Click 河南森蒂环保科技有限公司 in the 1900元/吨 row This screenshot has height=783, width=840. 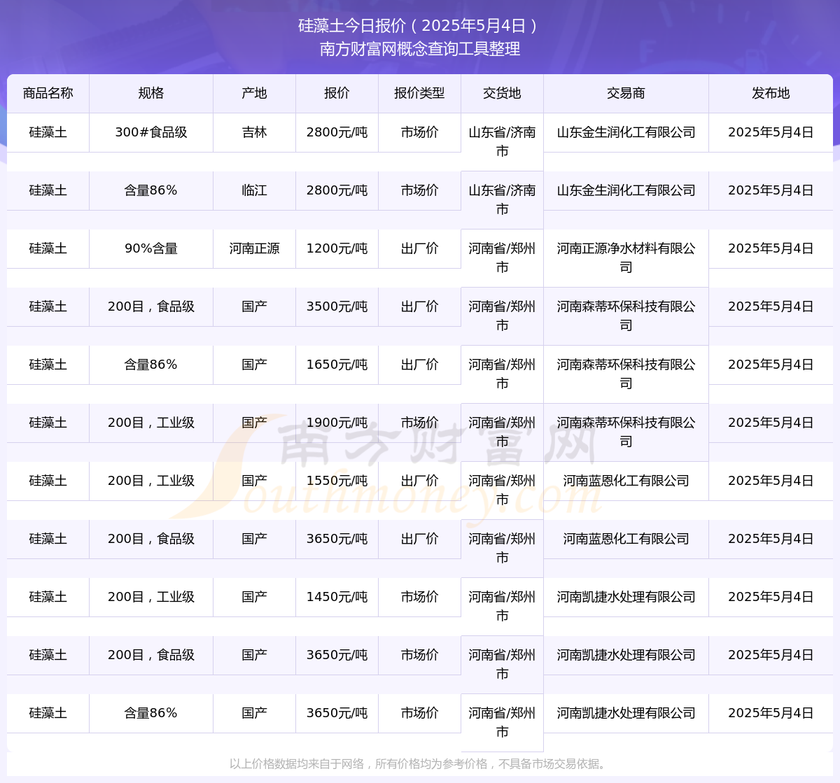pos(626,432)
